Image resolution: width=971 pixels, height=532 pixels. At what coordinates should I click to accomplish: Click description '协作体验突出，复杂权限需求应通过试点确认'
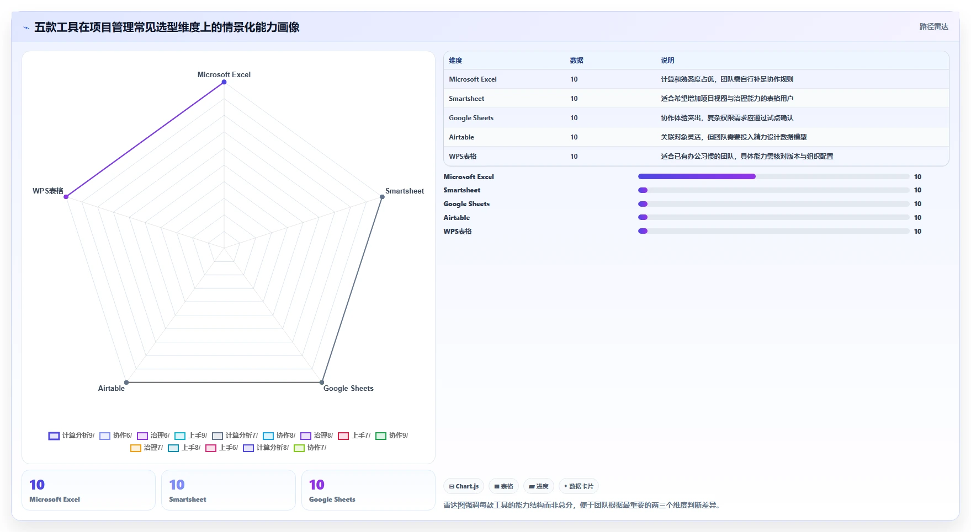pyautogui.click(x=727, y=118)
